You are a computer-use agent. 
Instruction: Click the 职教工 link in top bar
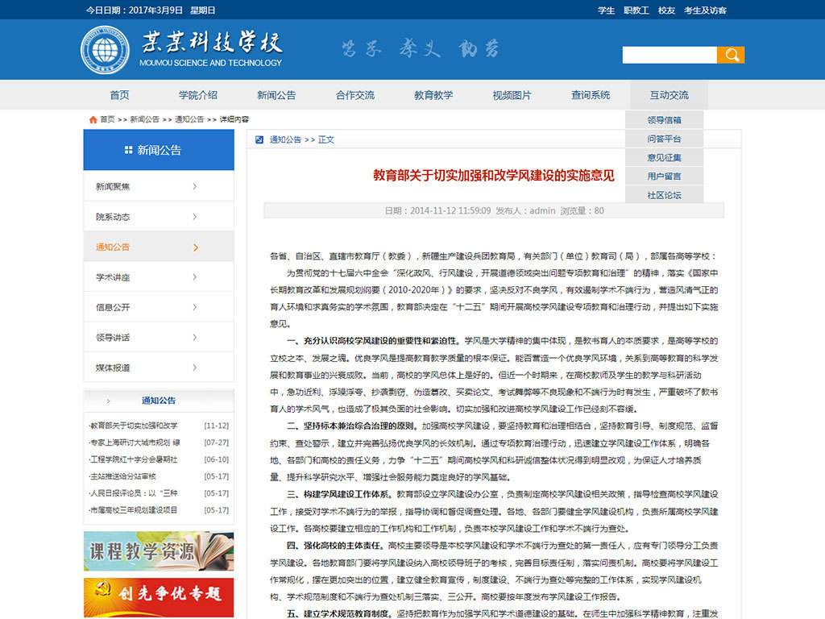click(x=636, y=10)
